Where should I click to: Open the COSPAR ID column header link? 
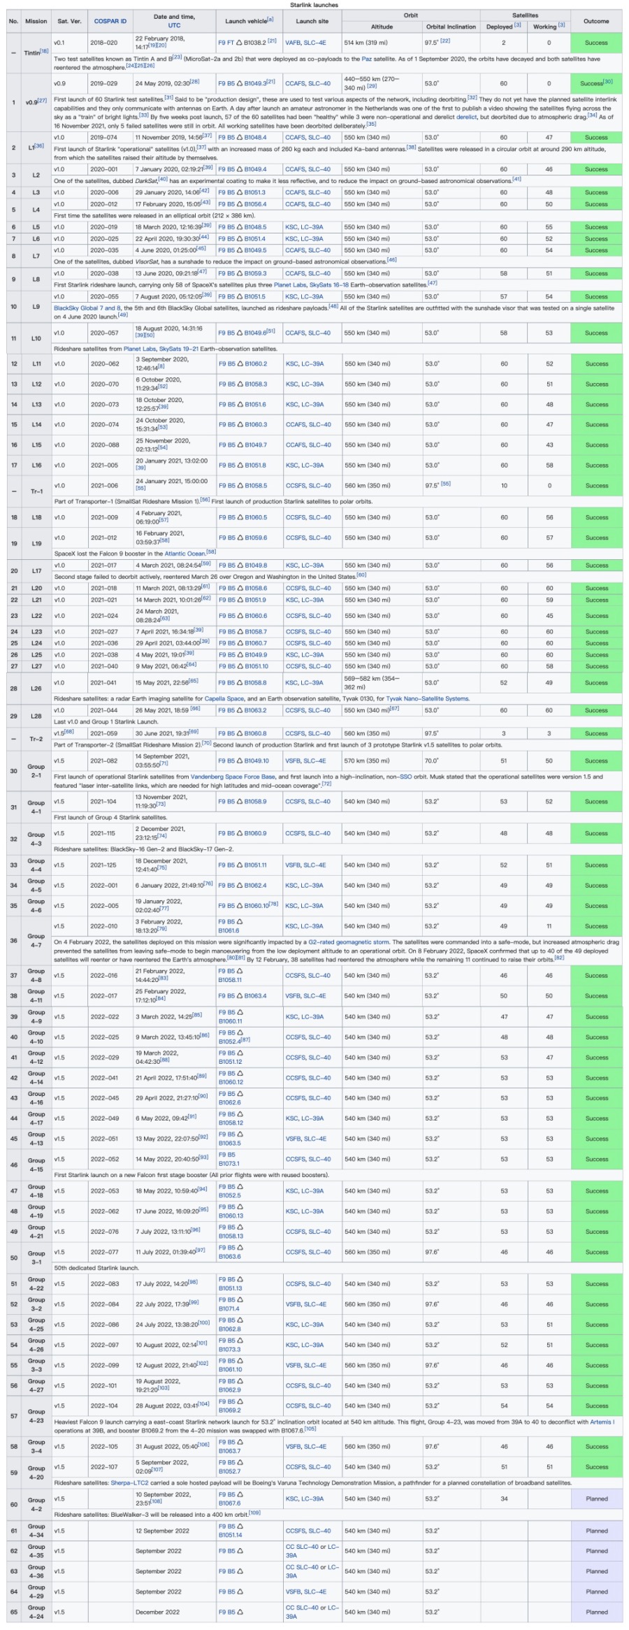tap(110, 22)
